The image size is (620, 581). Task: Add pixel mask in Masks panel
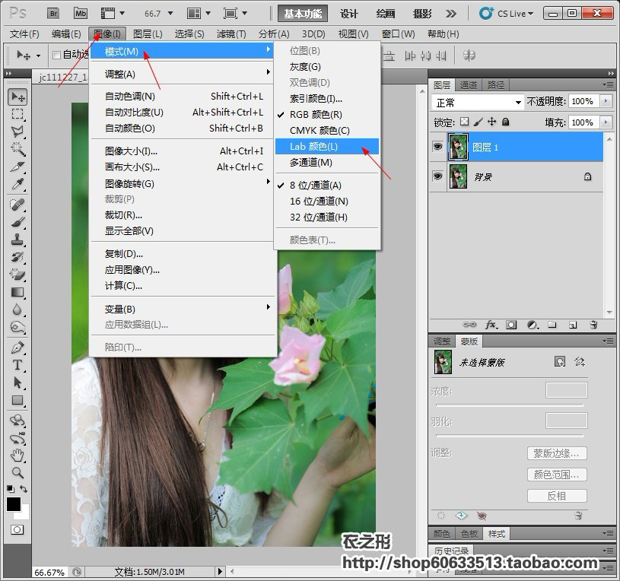(x=560, y=362)
